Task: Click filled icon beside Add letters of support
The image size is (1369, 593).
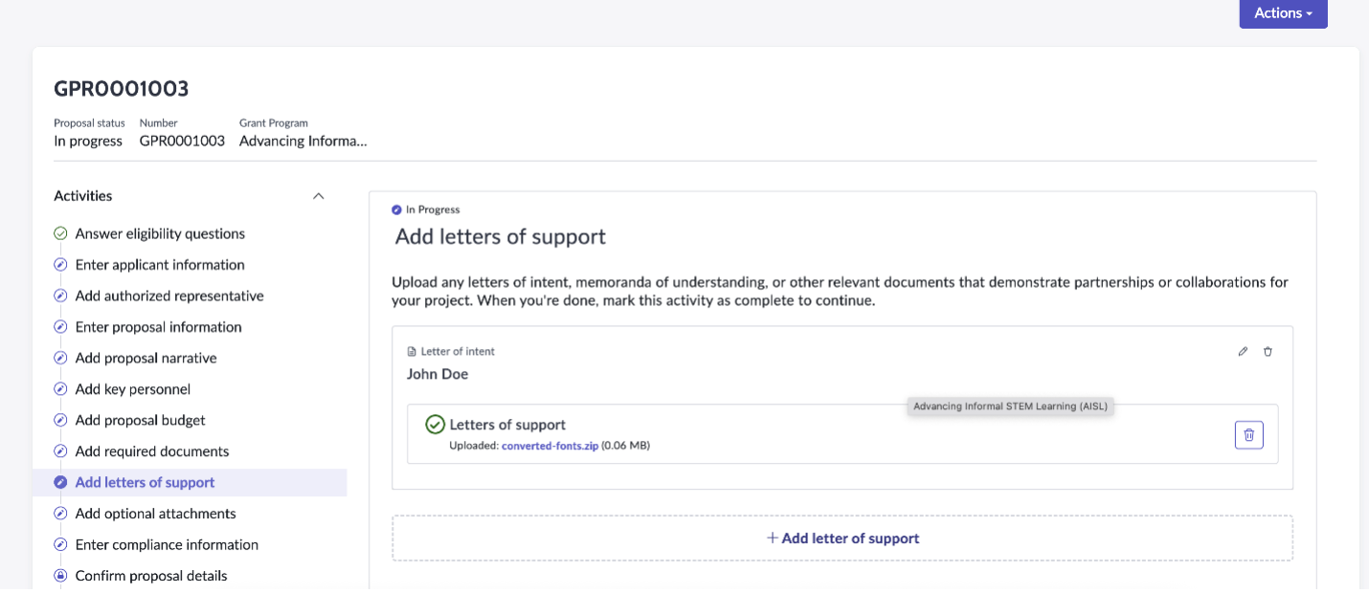Action: [x=60, y=482]
